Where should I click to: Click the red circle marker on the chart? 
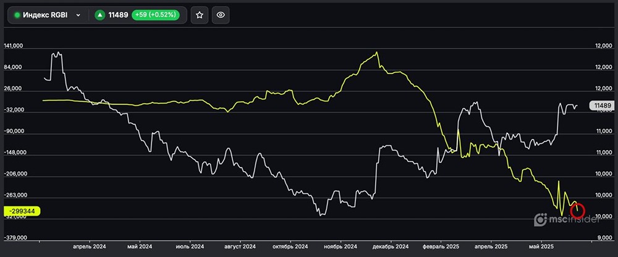tap(577, 210)
